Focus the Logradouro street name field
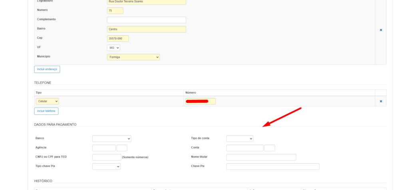 tap(146, 2)
